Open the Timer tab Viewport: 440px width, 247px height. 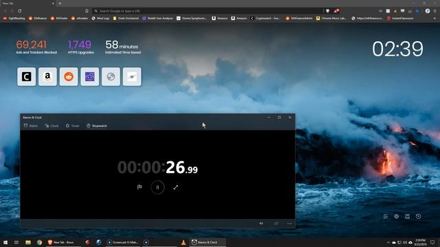click(72, 126)
